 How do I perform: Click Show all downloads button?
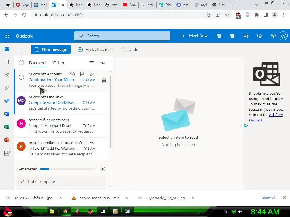point(268,198)
